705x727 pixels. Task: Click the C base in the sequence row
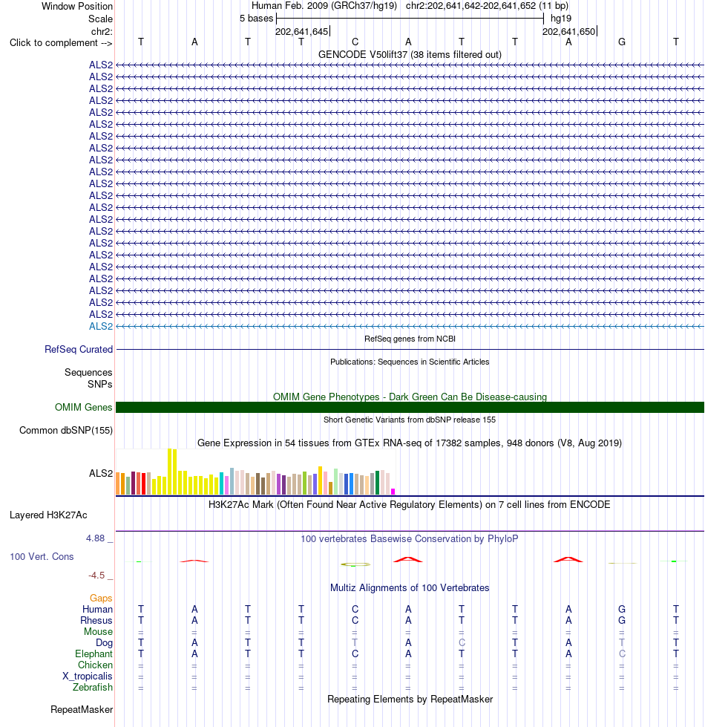(355, 42)
